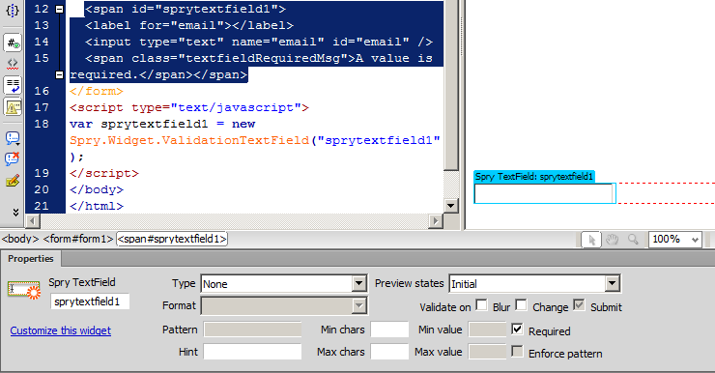Select the <form#form1> tag in tag selector

[78, 239]
